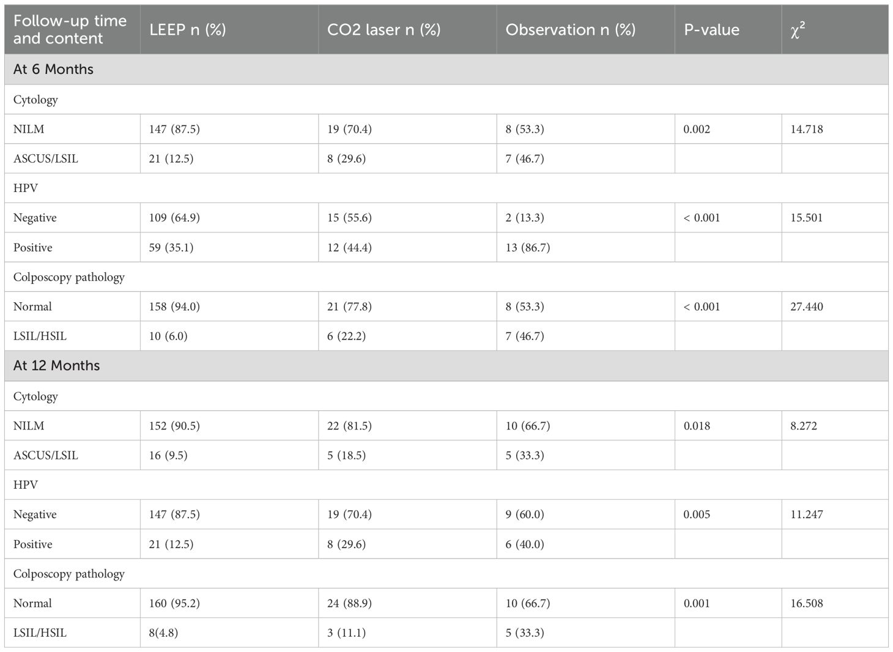Select the "At 12 Months" section row
Image resolution: width=893 pixels, height=652 pixels.
(x=57, y=366)
